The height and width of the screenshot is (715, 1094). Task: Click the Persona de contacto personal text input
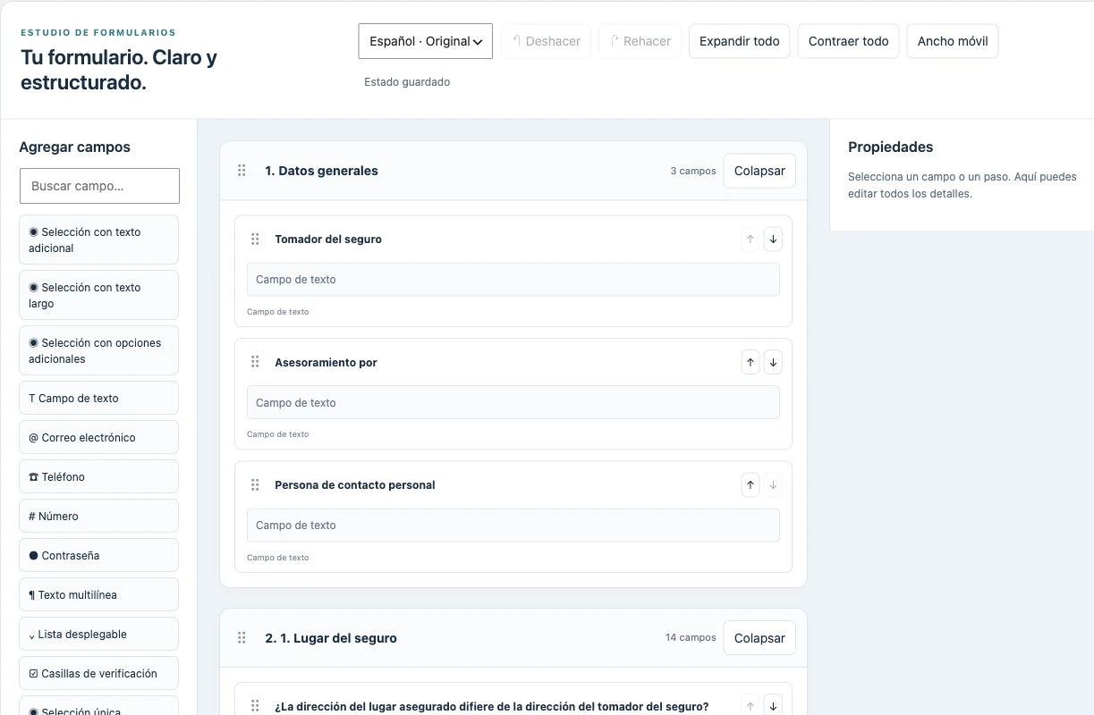[513, 526]
